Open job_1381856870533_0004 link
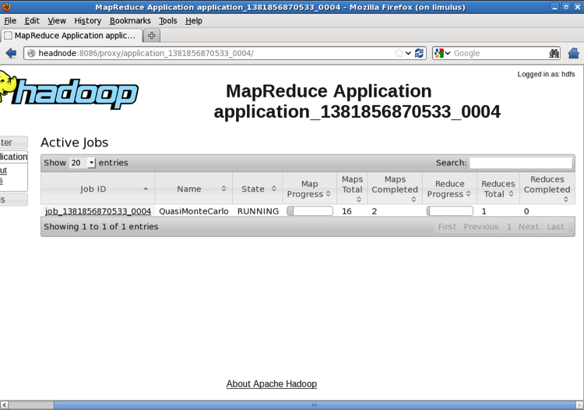Image resolution: width=584 pixels, height=410 pixels. [98, 211]
